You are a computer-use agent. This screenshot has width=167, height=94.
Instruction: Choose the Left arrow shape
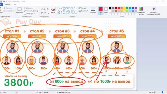tap(72, 11)
